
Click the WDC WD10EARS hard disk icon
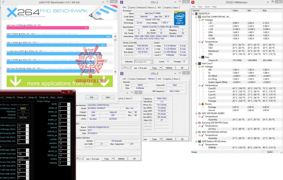199,113
